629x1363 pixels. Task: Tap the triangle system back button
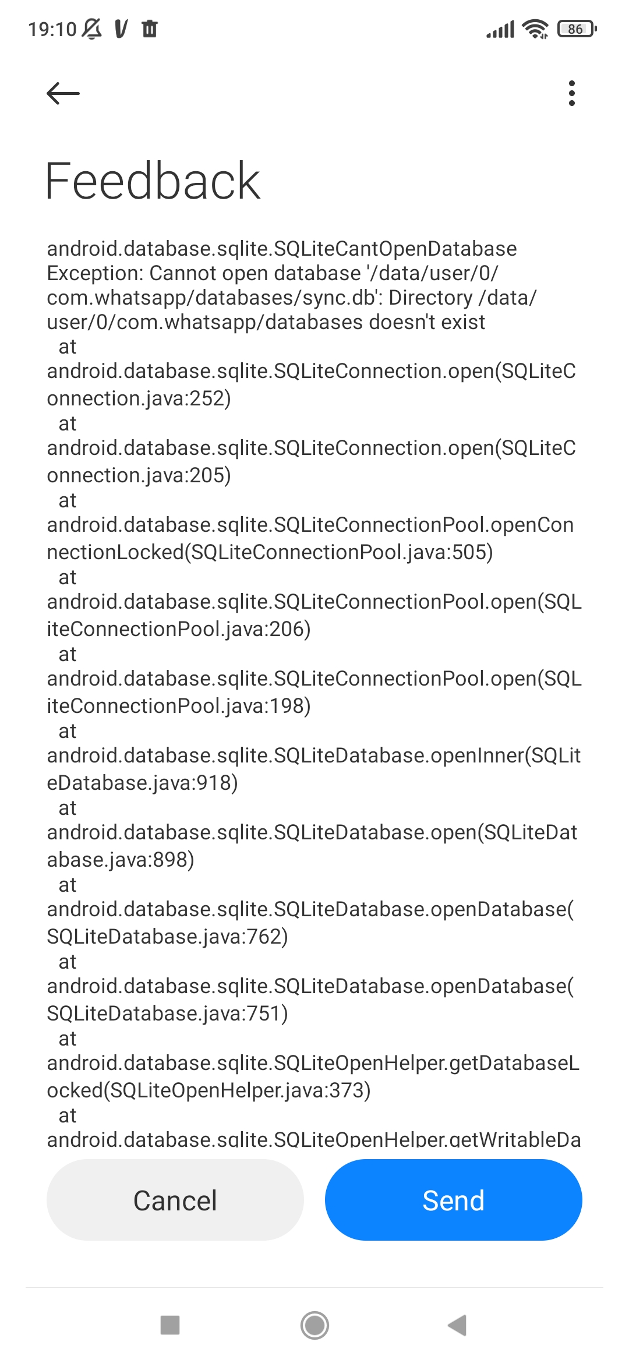pyautogui.click(x=458, y=1325)
